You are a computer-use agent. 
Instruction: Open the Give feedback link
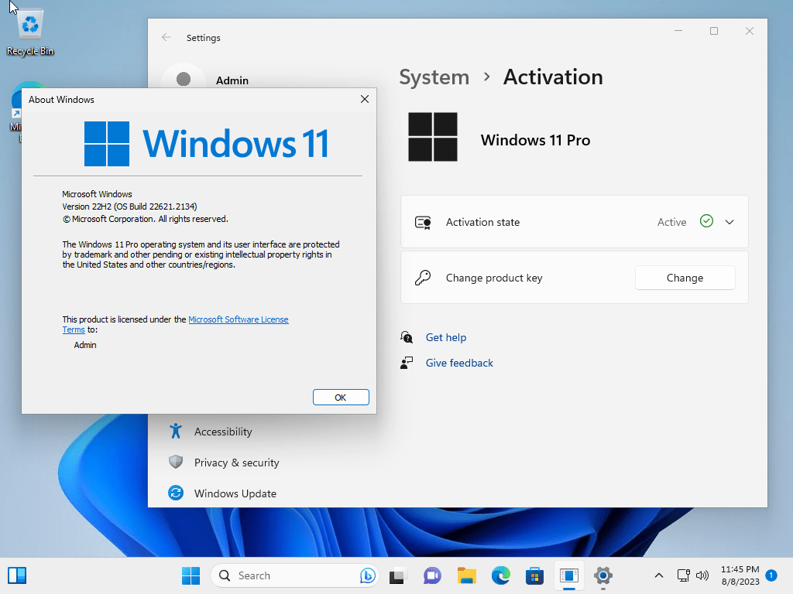[x=459, y=363]
